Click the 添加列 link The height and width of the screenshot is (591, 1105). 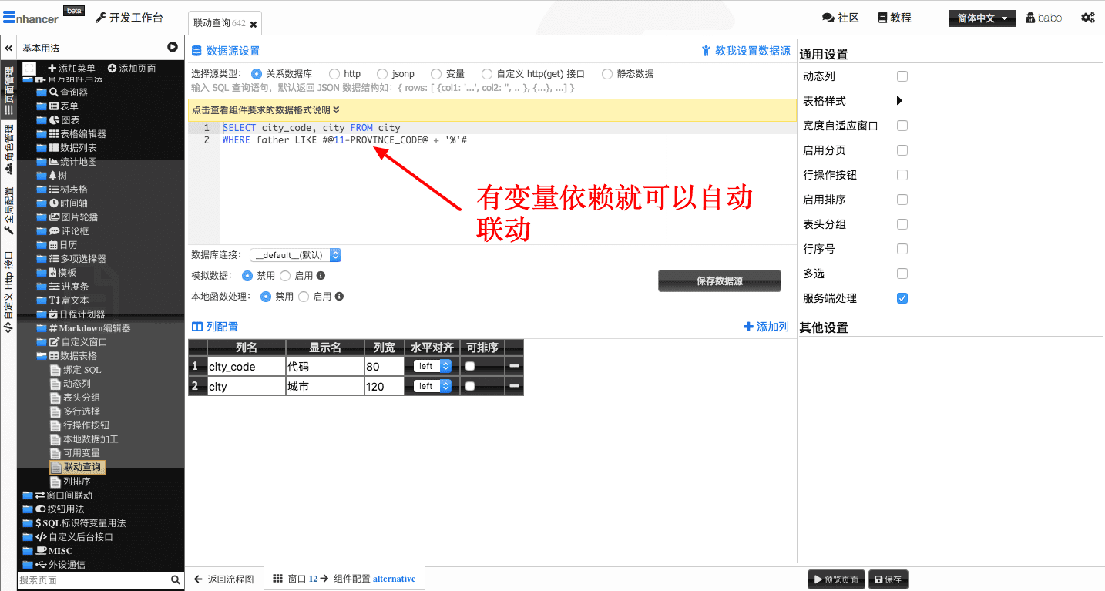point(766,327)
